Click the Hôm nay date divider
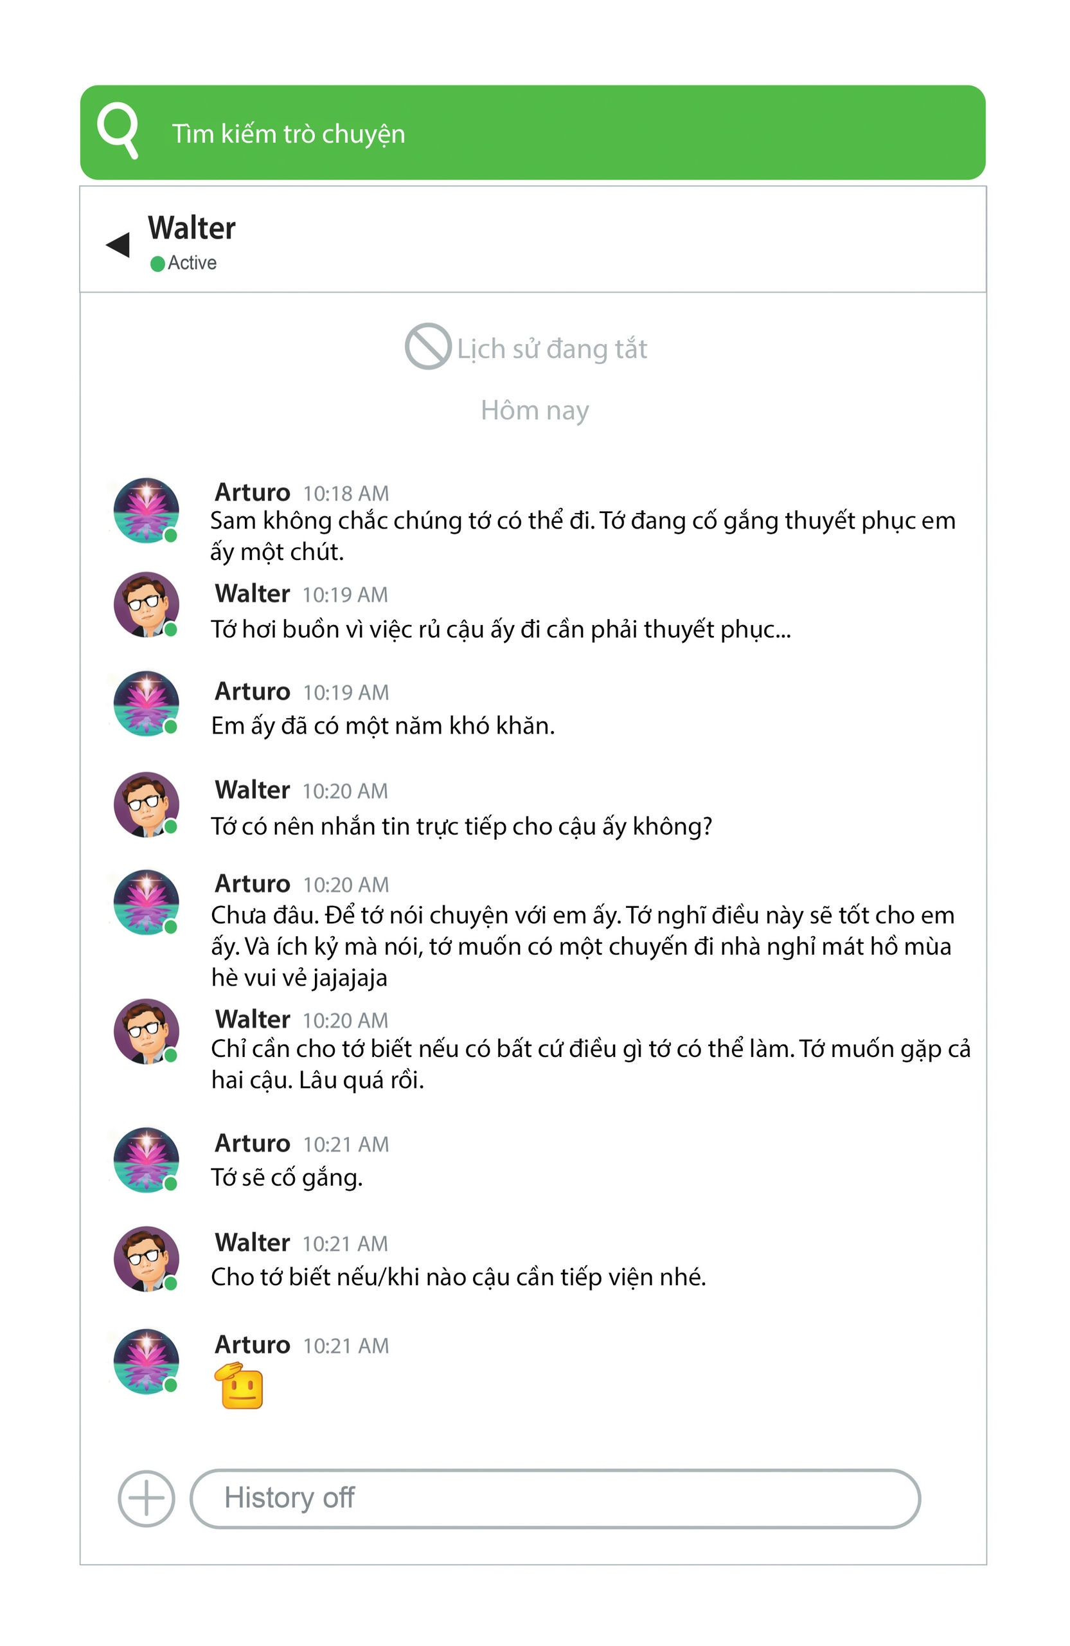Viewport: 1070px width, 1646px height. point(535,410)
